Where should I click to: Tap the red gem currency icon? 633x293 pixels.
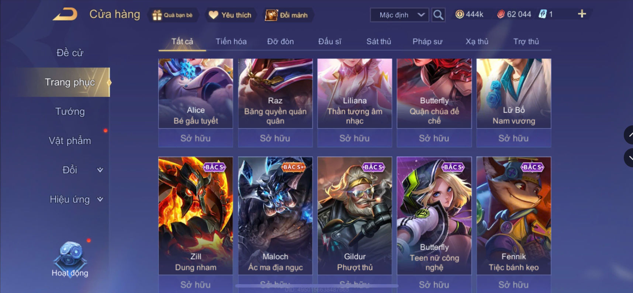(501, 14)
